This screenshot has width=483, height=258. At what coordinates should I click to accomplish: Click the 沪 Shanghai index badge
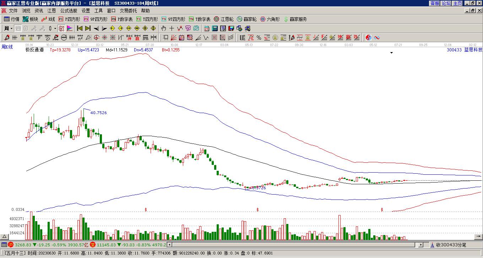point(11,245)
